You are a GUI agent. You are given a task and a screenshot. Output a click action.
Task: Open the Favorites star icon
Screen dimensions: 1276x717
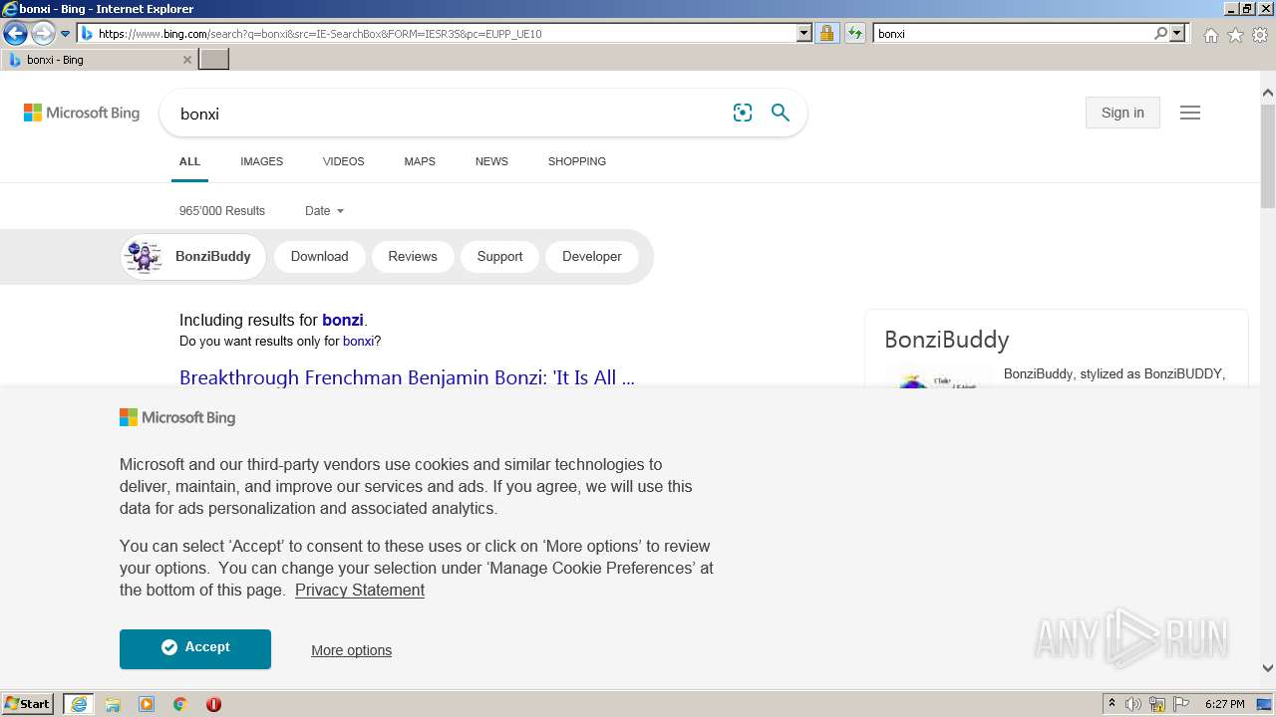point(1235,35)
